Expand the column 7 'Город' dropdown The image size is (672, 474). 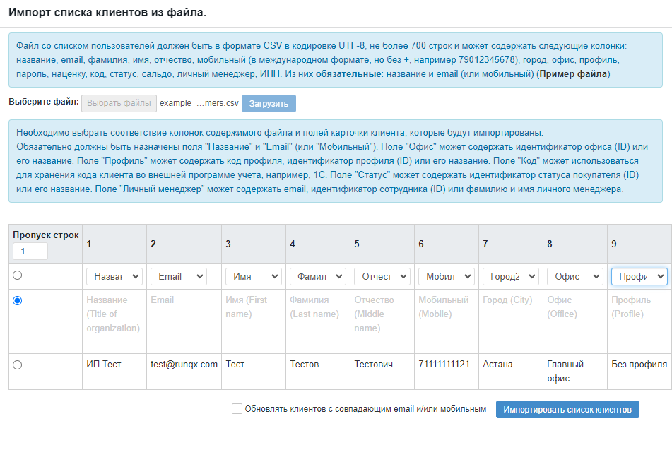point(510,276)
